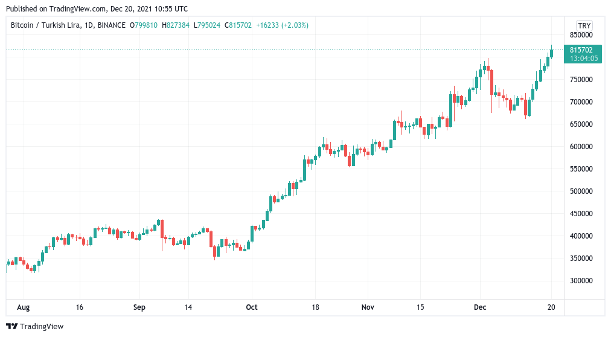This screenshot has height=337, width=611.
Task: Click the 850000 price axis label
Action: tap(581, 35)
